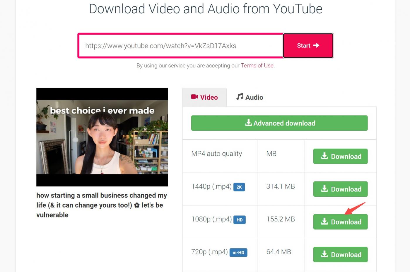Click the music note icon on the Audio tab
This screenshot has height=272, width=410.
[x=240, y=97]
